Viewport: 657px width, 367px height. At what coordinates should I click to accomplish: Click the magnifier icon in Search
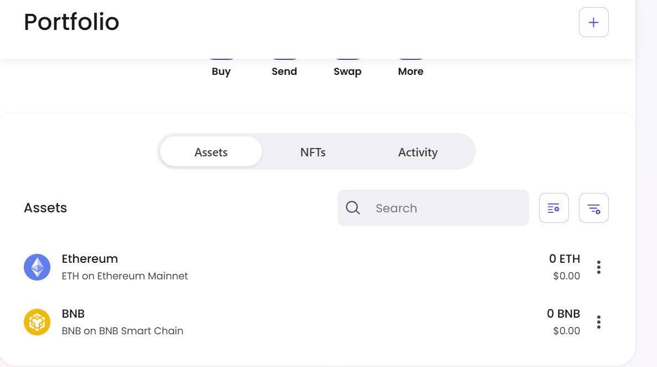353,208
